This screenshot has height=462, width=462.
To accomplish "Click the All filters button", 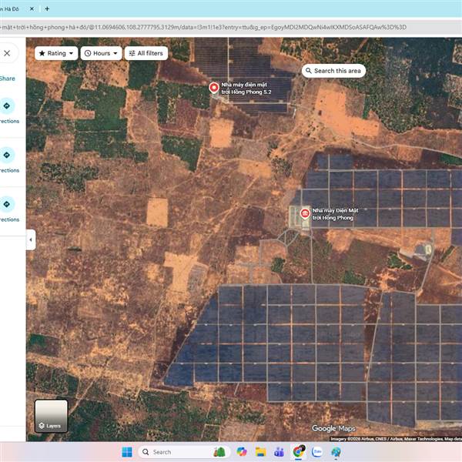I will coord(146,53).
